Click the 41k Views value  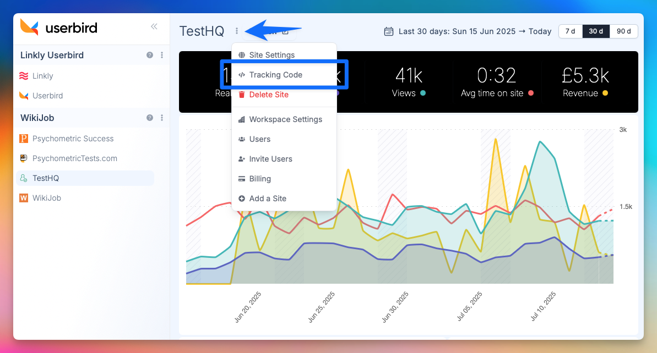[x=409, y=76]
